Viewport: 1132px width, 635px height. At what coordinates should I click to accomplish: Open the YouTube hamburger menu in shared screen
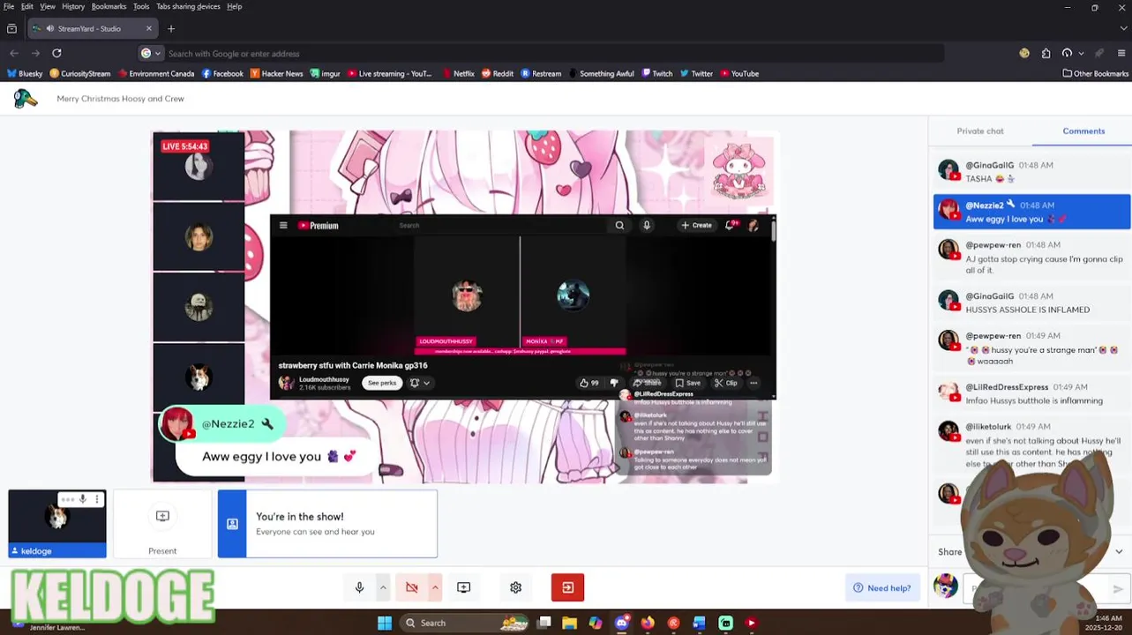click(x=283, y=226)
